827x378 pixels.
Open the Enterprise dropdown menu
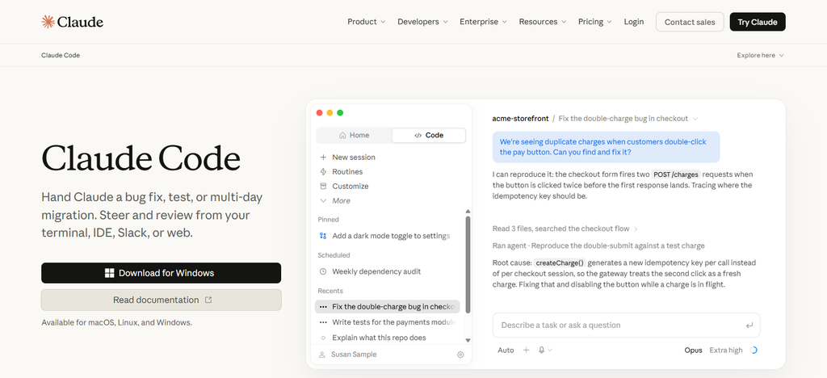[483, 22]
